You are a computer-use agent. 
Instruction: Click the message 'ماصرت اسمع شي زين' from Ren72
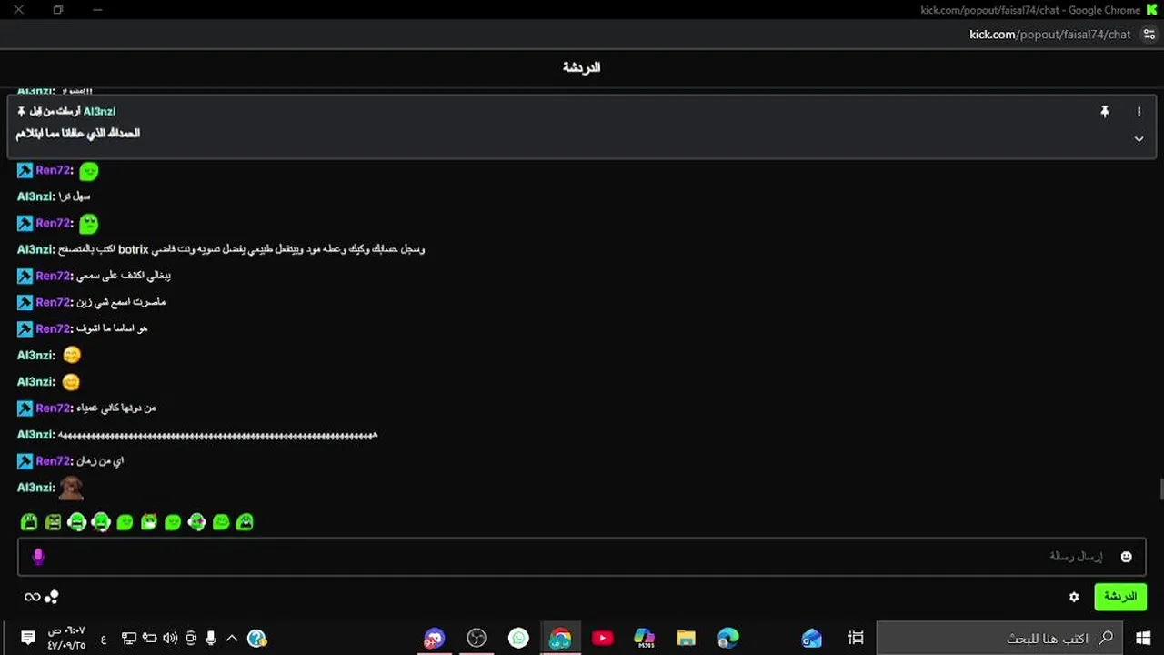[121, 302]
